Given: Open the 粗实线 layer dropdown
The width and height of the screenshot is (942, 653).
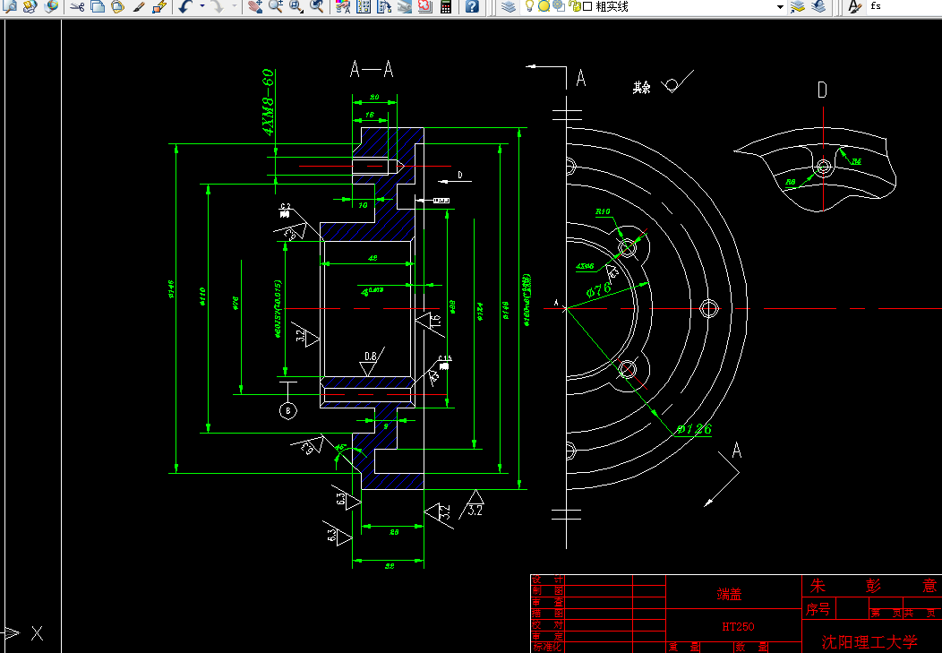Looking at the screenshot, I should pos(781,7).
